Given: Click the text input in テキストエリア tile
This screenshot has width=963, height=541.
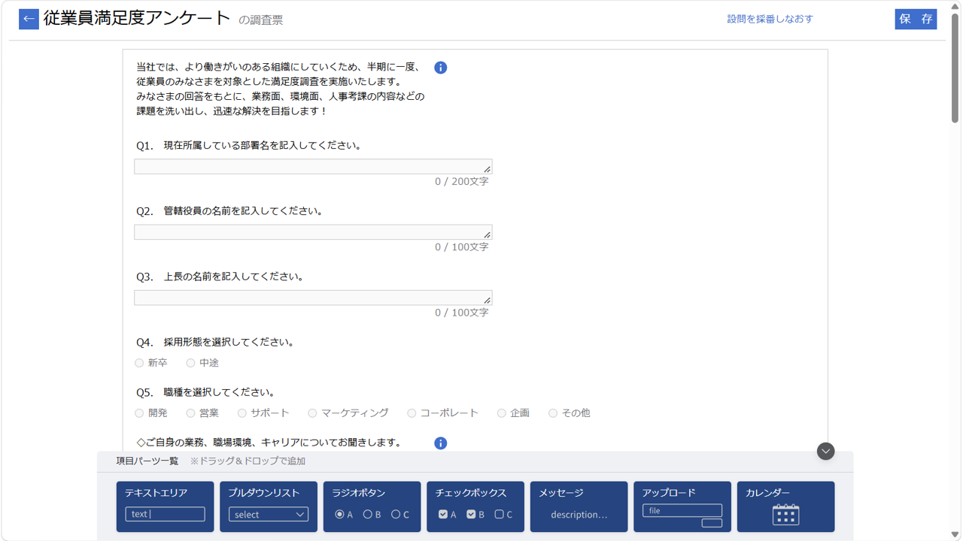Looking at the screenshot, I should [165, 515].
